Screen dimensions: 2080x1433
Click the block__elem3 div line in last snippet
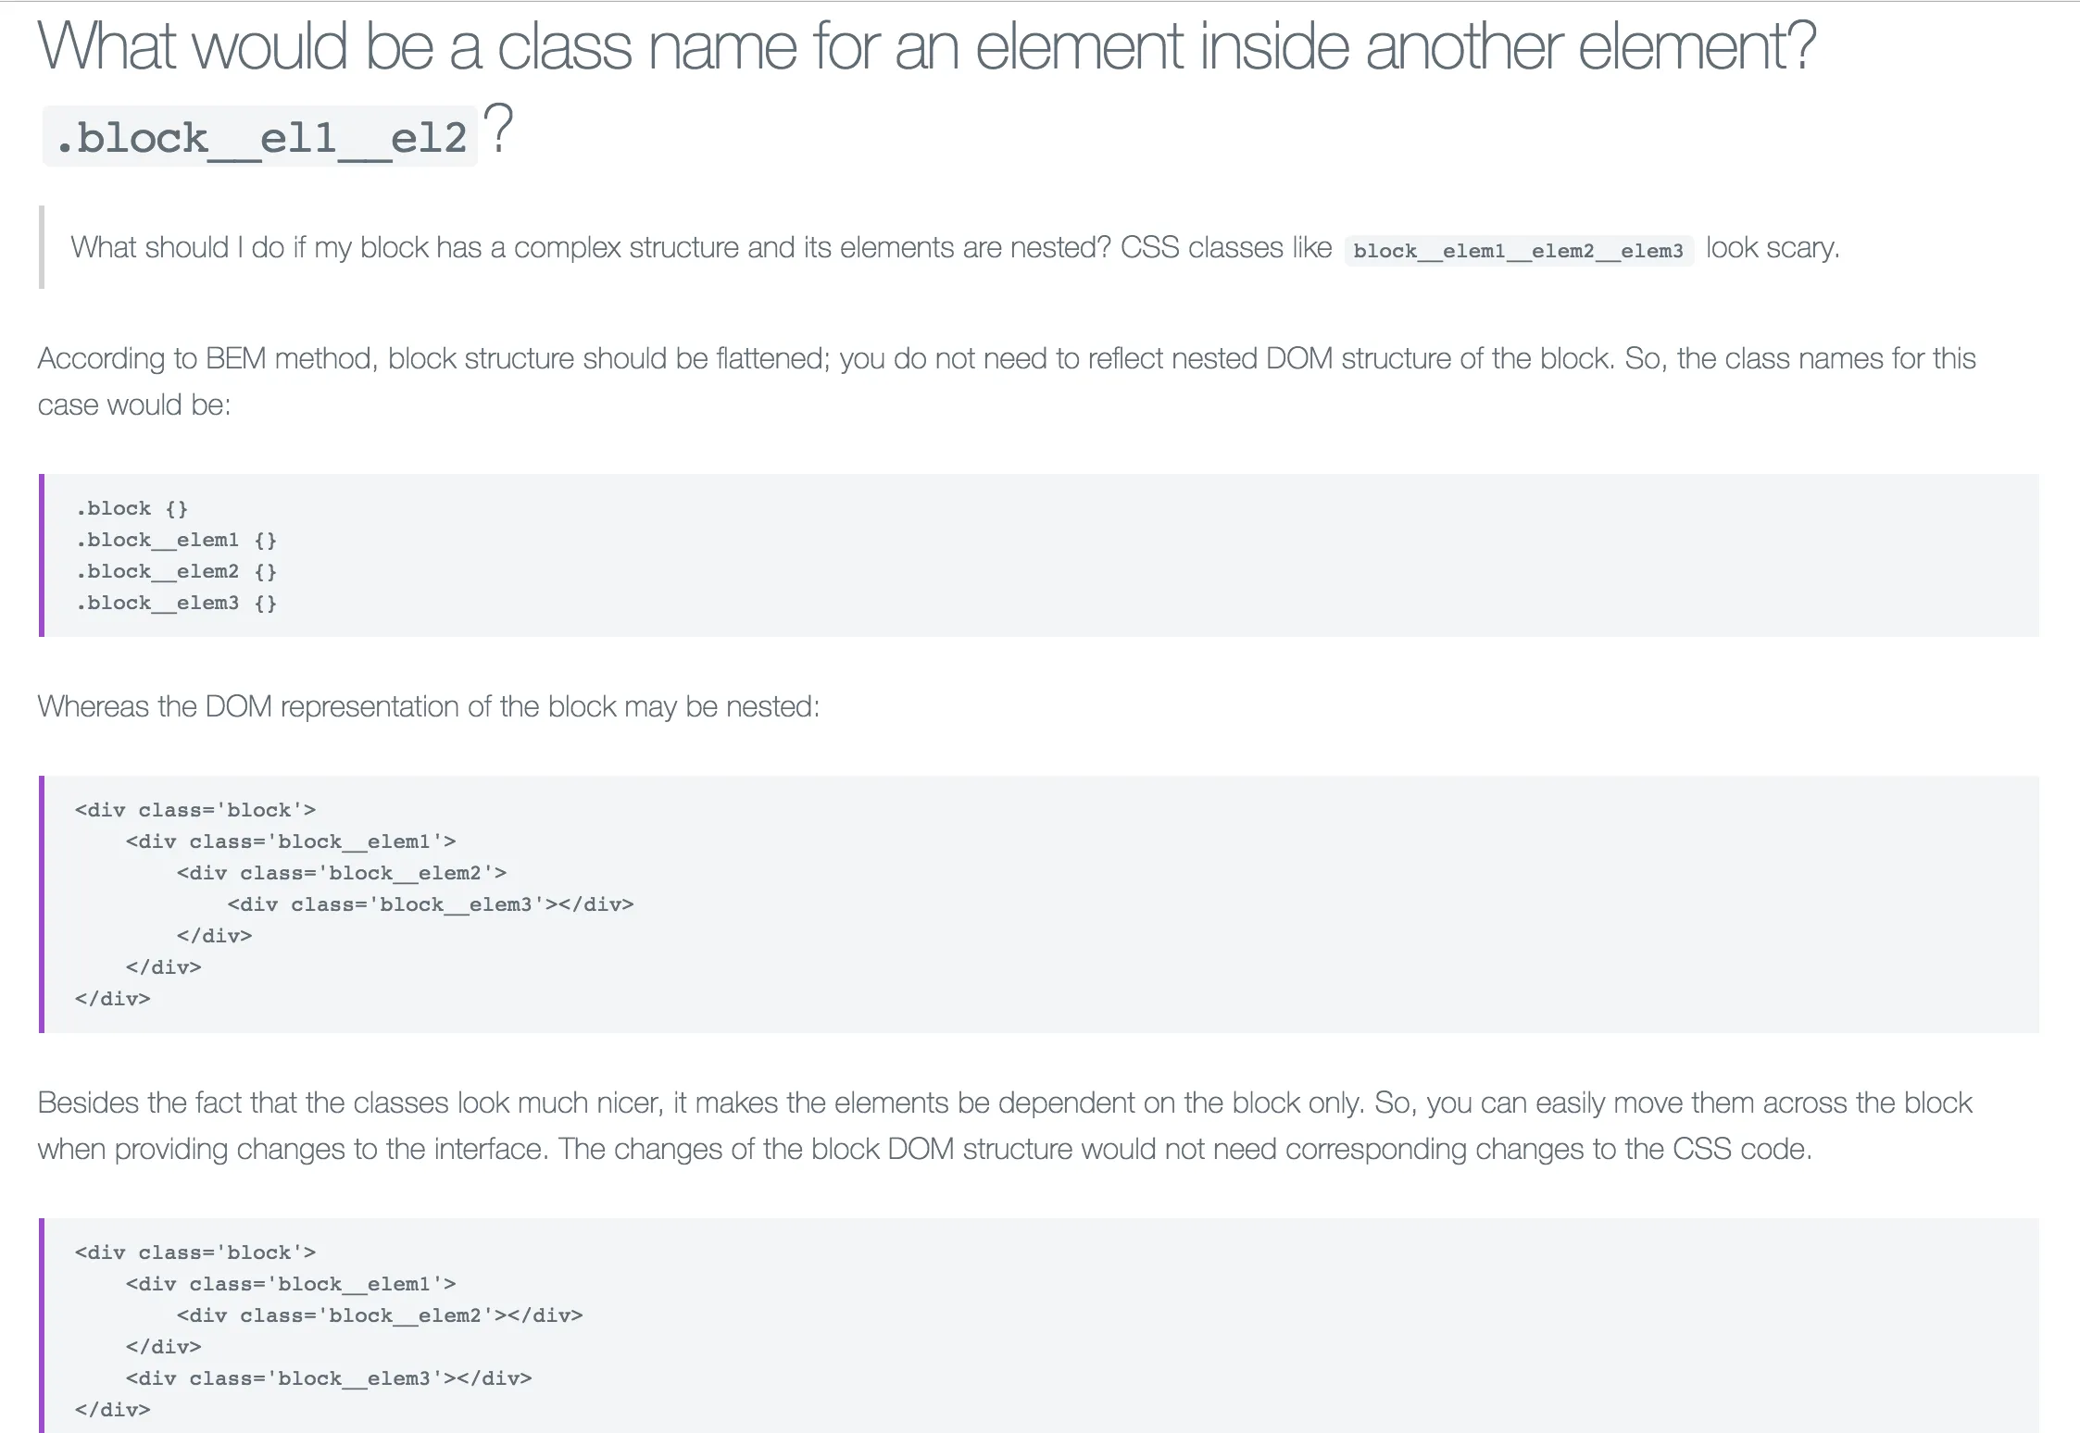point(329,1378)
